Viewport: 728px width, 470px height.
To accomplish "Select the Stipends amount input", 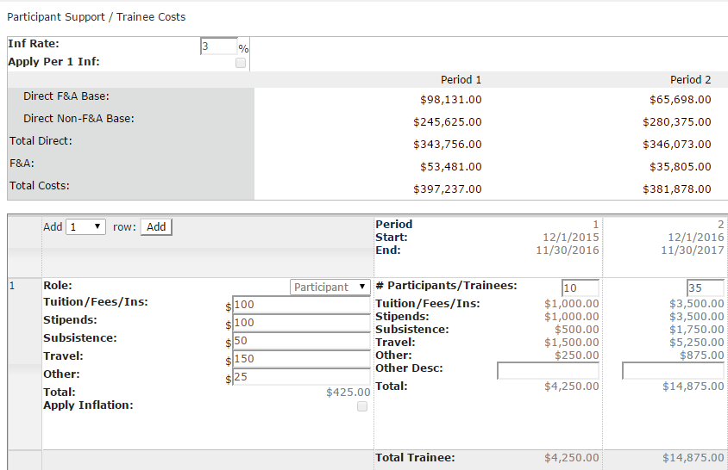I will tap(301, 323).
